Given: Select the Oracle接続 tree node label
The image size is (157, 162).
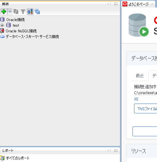Looking at the screenshot, I should tap(15, 20).
